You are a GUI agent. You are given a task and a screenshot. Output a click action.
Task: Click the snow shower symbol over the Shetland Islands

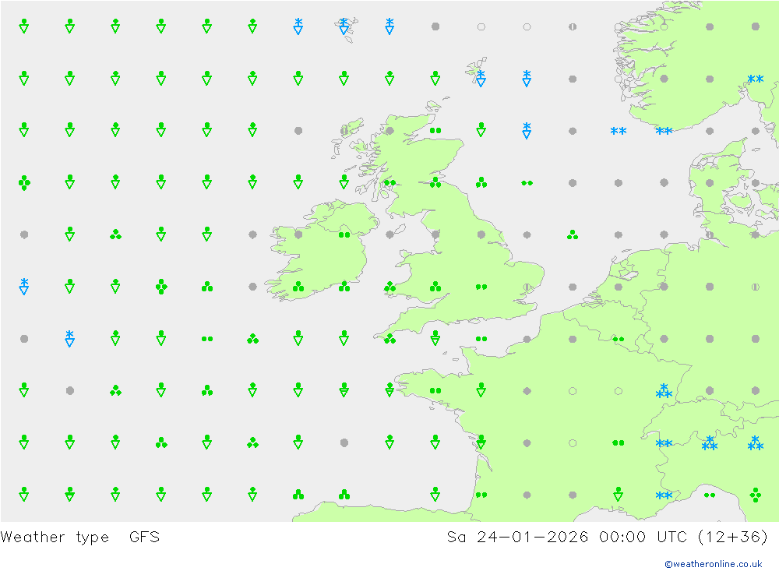pyautogui.click(x=481, y=79)
